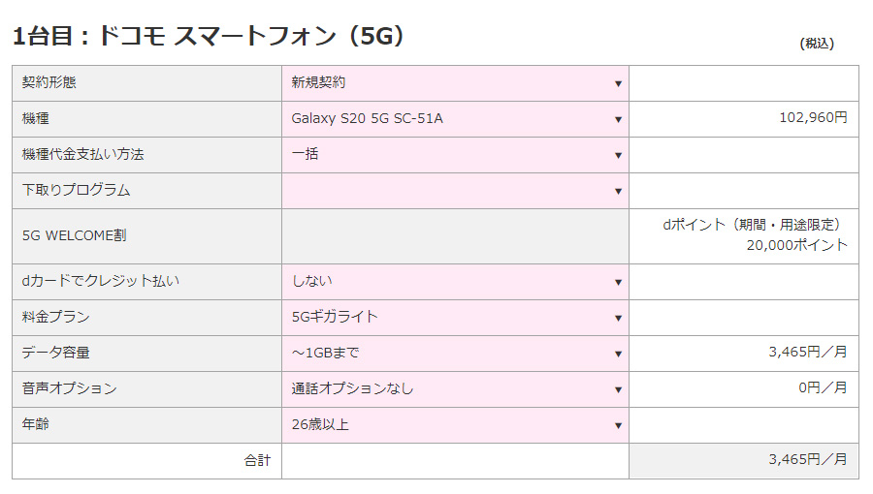Screen dimensions: 873x494
Task: Open the 年齢 dropdown showing 26歳以上
Action: pyautogui.click(x=455, y=425)
